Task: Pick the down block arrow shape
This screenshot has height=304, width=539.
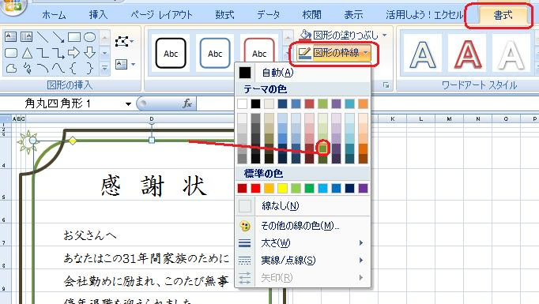Action: tap(90, 53)
